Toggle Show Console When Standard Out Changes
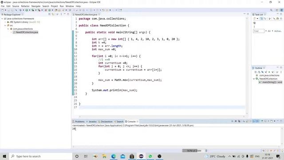The image size is (284, 160). tap(254, 121)
